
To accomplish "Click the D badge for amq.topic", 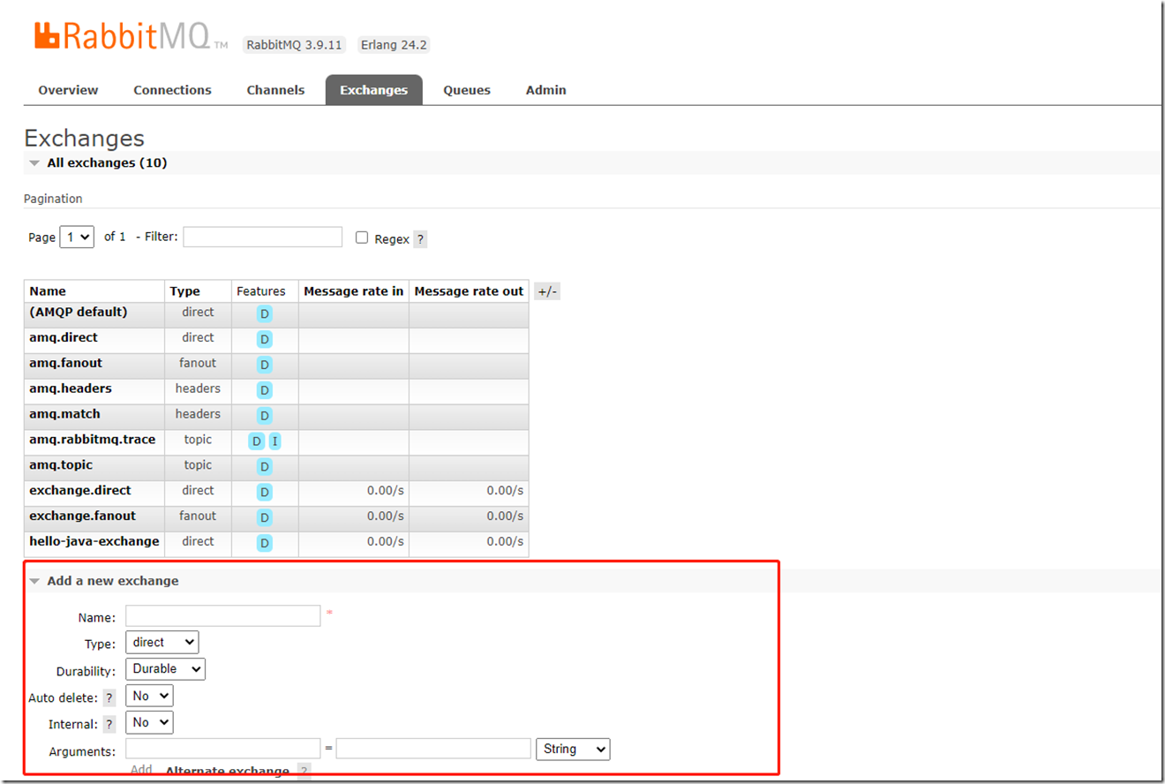I will [x=265, y=466].
